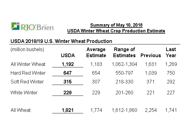
Task: Select the "Last Year" column header
Action: point(171,52)
